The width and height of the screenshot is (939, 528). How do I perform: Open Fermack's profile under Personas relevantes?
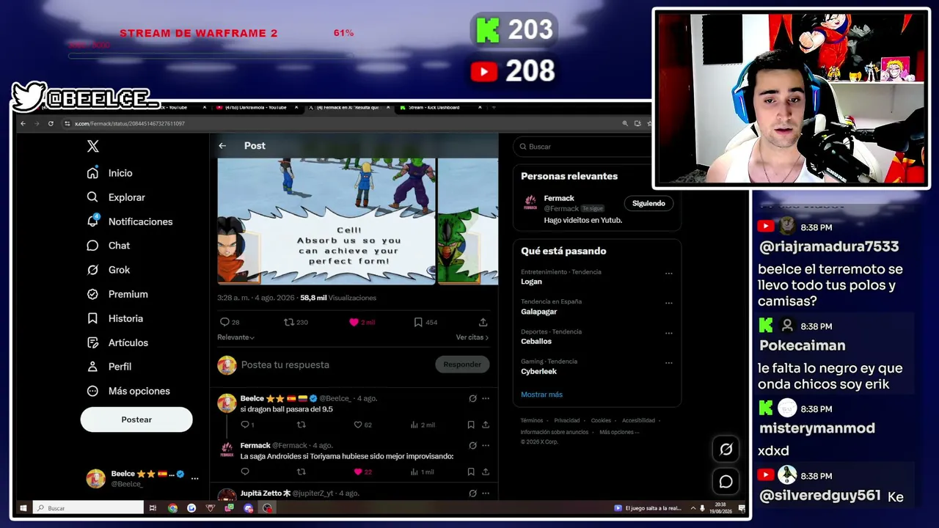[559, 198]
